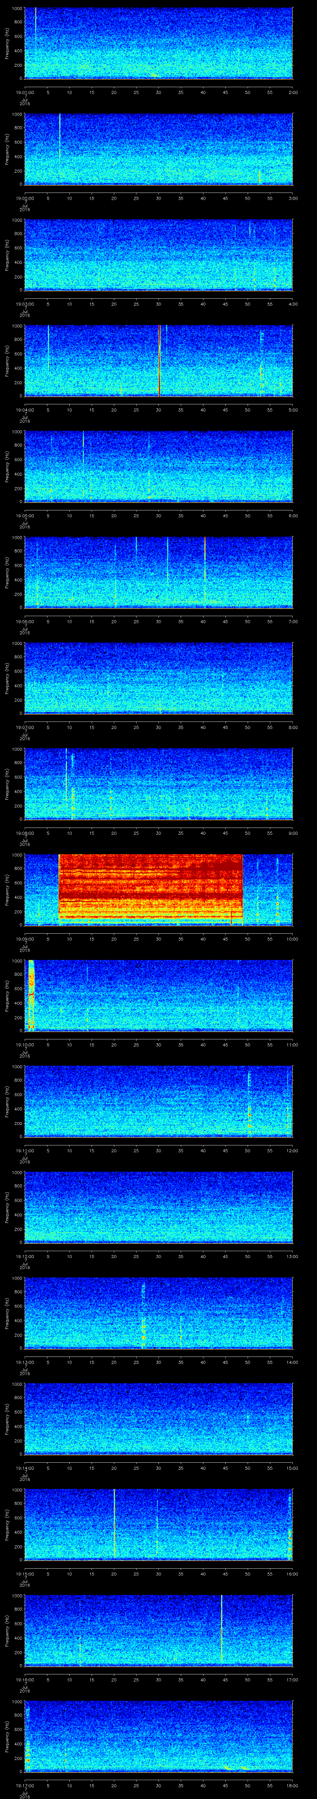The height and width of the screenshot is (1799, 317).
Task: Click the 19:11:00 start time label
Action: [24, 1150]
